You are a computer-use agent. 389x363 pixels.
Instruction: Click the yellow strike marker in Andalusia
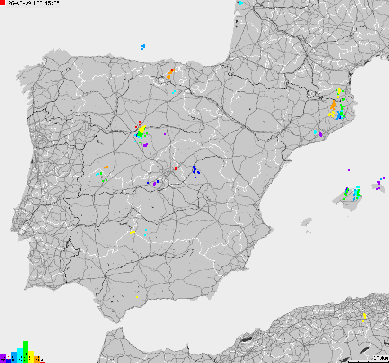coord(136,297)
